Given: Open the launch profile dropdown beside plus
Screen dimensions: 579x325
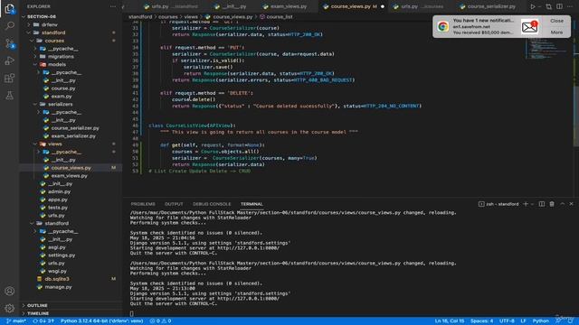Looking at the screenshot, I should coord(532,204).
